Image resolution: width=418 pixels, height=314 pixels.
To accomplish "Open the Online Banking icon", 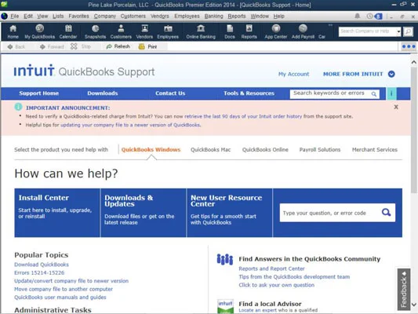I will coord(201,31).
